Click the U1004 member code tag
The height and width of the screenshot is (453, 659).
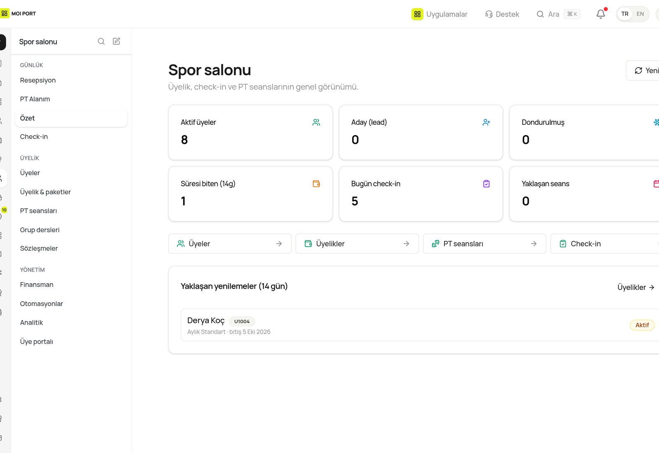click(x=242, y=321)
